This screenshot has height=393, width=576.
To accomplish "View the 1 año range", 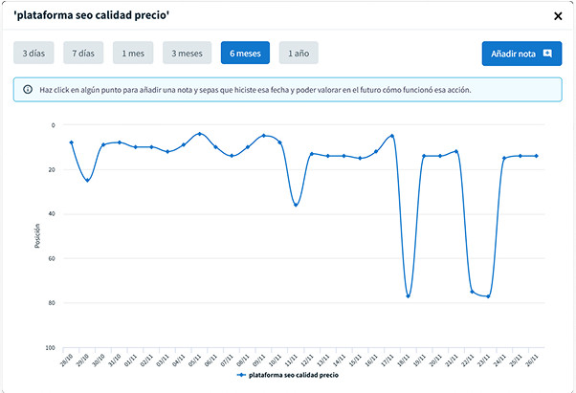I will point(299,54).
